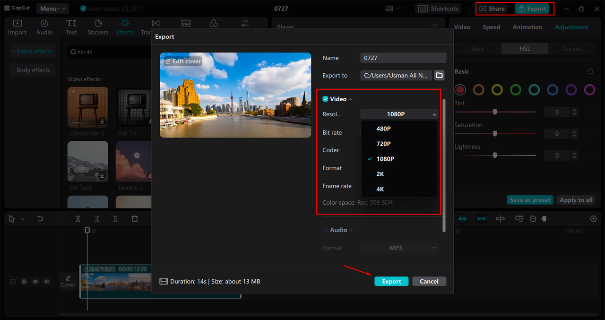The height and width of the screenshot is (320, 605).
Task: Click the selection pointer tool in timeline
Action: (12, 219)
